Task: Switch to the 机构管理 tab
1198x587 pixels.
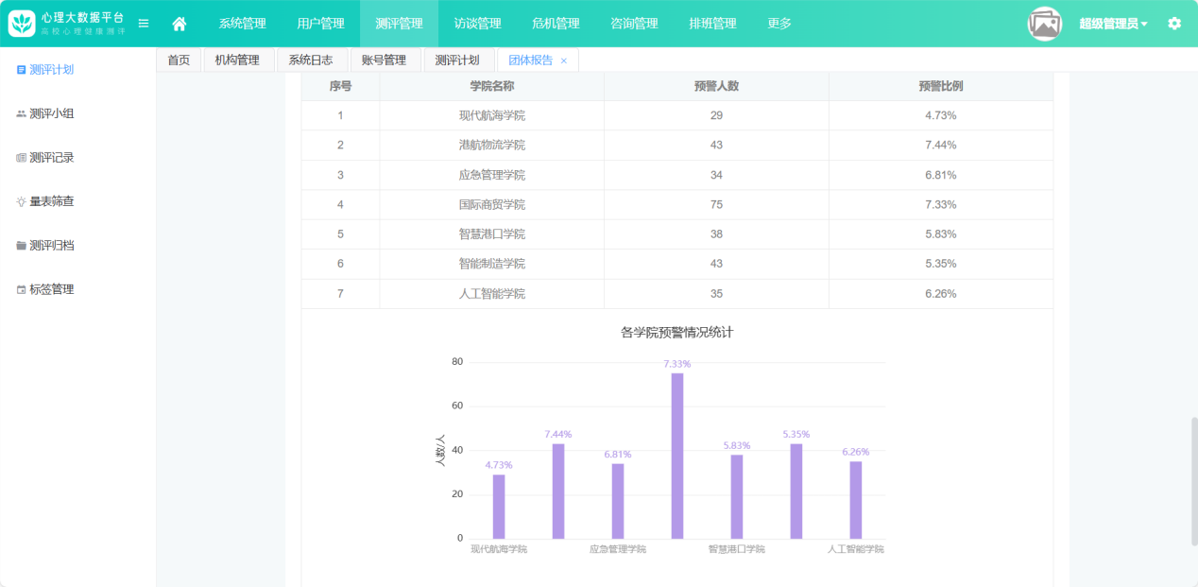Action: pos(237,60)
